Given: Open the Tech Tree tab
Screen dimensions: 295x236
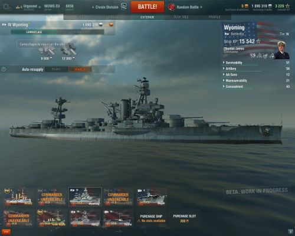Looking at the screenshot, I should pyautogui.click(x=181, y=17).
